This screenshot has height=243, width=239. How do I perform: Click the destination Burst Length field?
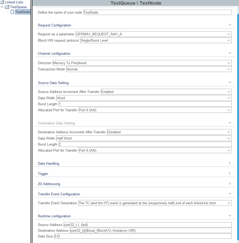point(145,144)
